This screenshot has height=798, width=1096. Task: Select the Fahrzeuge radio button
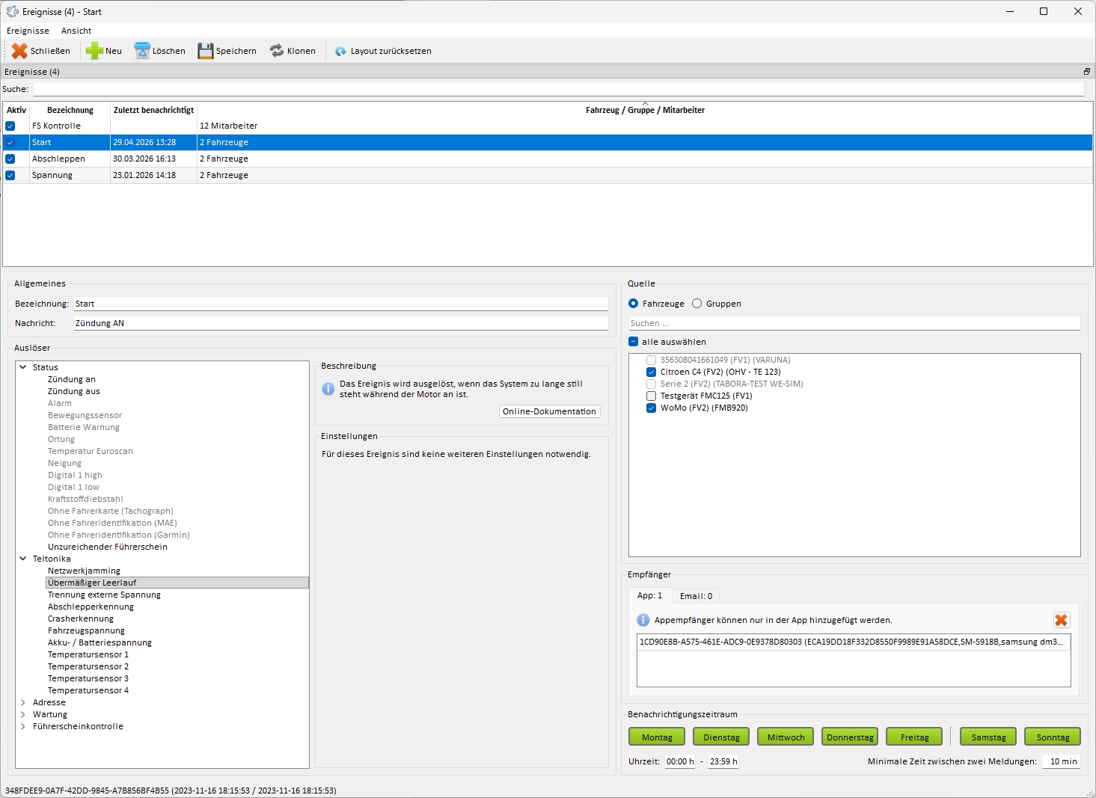click(634, 304)
